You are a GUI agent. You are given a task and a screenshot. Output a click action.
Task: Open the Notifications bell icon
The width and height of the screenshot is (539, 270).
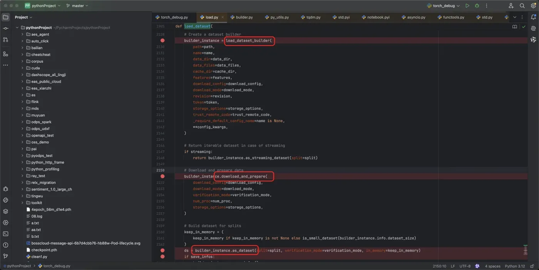point(533,17)
